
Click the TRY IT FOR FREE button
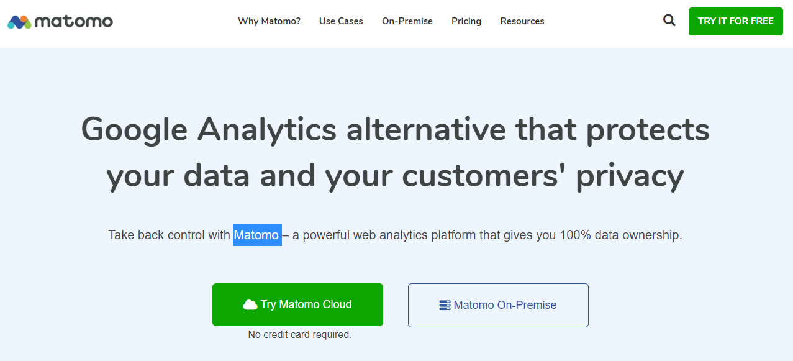coord(736,21)
